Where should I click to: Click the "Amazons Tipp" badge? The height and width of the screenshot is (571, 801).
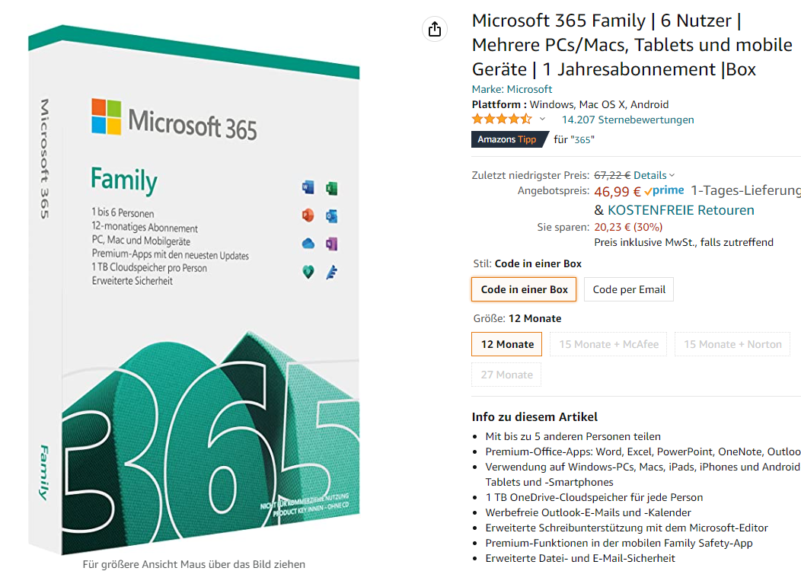[x=506, y=139]
